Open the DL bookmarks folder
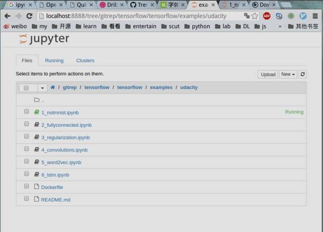Viewport: 323px width, 232px height. [x=242, y=26]
